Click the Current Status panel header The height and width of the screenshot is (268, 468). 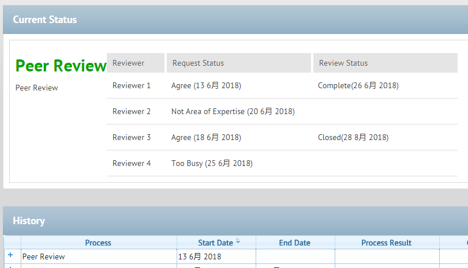[x=45, y=20]
